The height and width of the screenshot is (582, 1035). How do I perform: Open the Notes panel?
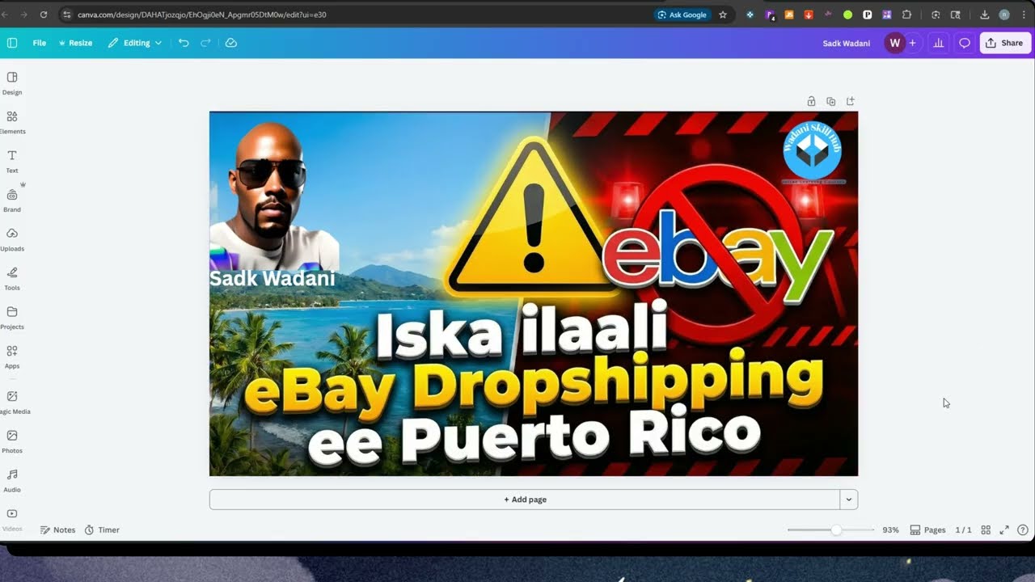[x=57, y=530]
